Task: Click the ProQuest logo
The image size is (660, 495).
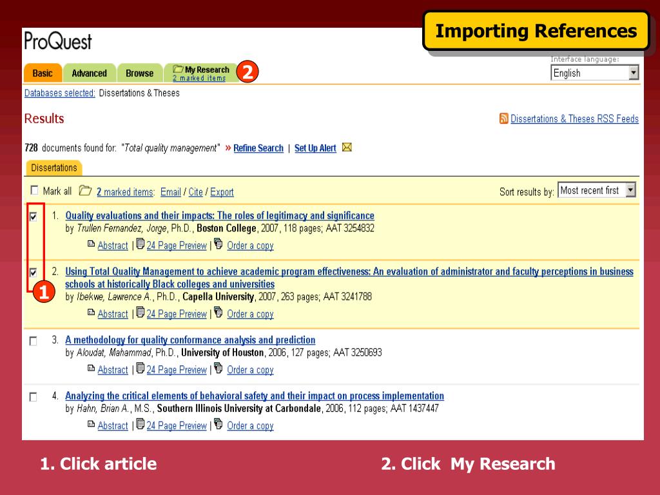Action: tap(57, 41)
